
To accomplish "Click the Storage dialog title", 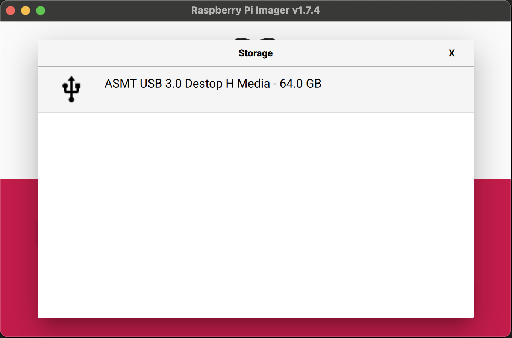I will [x=256, y=53].
